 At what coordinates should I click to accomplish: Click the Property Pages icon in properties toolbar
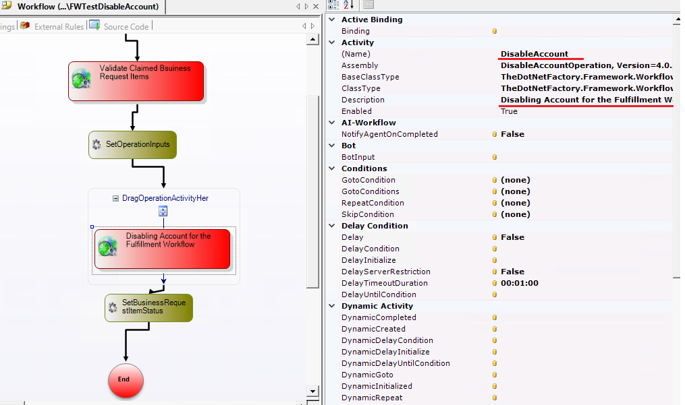pyautogui.click(x=368, y=4)
